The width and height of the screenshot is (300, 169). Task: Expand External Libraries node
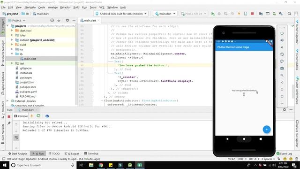pos(7,101)
